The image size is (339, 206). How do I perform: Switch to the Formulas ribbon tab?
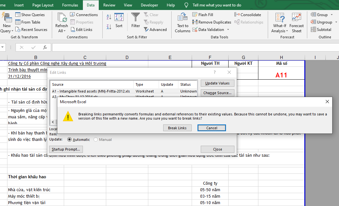point(70,5)
